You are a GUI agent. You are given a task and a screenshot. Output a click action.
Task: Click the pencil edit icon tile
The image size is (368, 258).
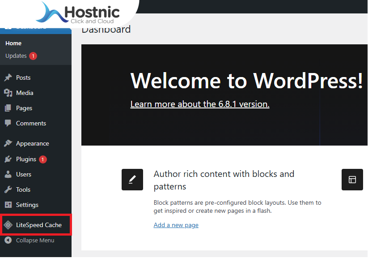[132, 180]
